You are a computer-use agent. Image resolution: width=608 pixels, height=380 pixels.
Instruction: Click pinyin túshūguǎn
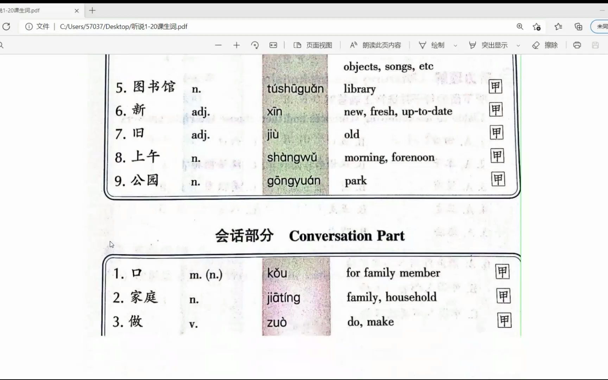coord(295,89)
